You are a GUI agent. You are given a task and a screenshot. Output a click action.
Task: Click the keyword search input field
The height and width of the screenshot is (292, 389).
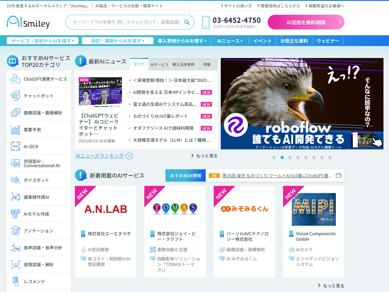point(123,22)
